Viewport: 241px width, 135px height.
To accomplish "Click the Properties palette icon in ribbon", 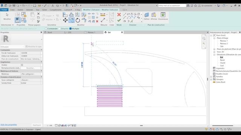I will 18,20.
